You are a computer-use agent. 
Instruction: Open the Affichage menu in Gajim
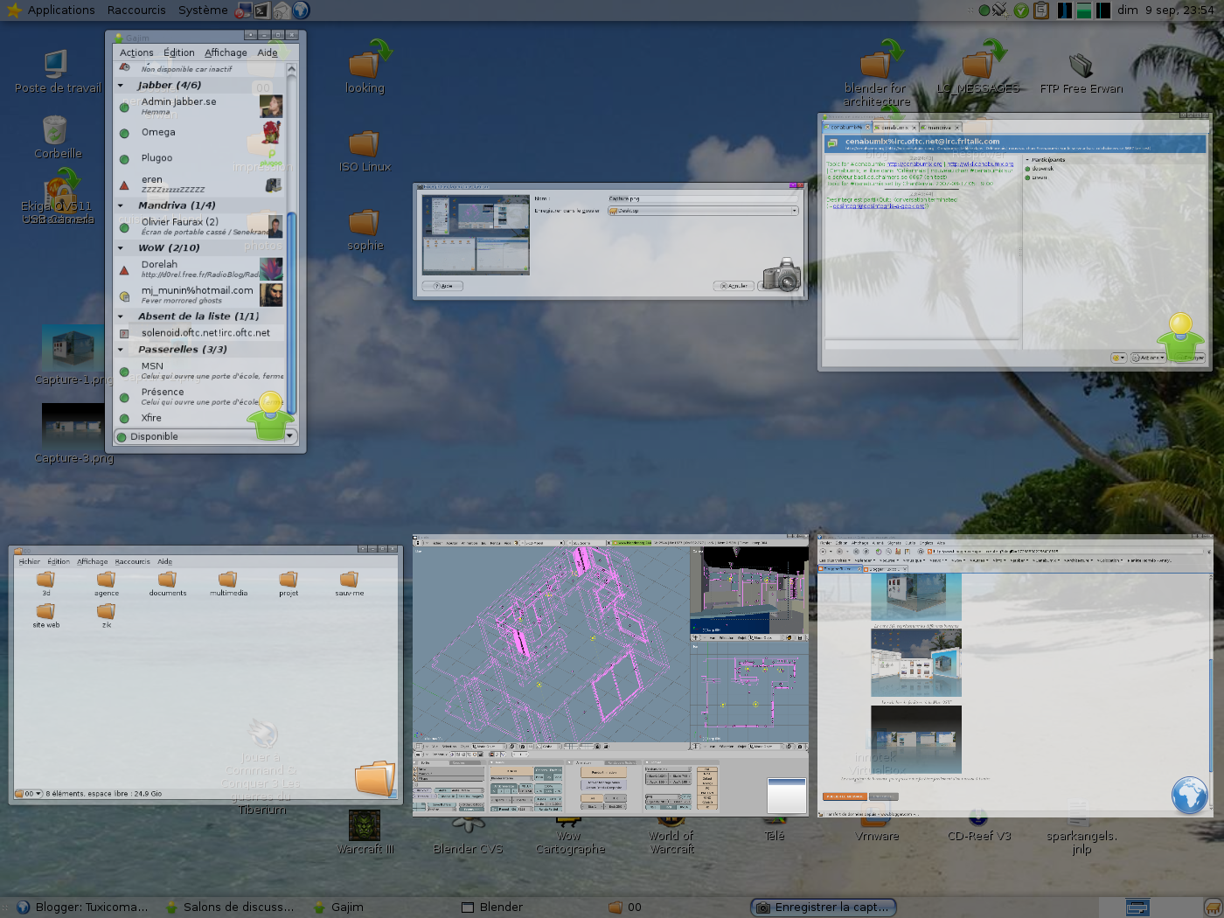(226, 52)
